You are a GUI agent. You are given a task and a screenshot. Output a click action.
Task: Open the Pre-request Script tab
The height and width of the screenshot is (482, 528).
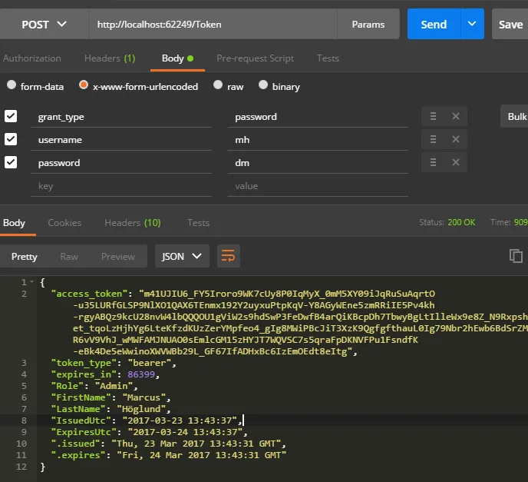[x=255, y=58]
